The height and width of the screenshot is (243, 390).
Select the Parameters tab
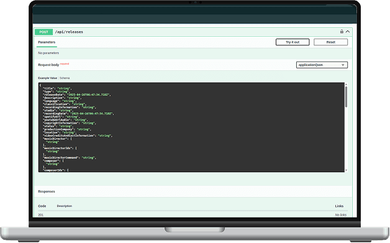coord(47,42)
